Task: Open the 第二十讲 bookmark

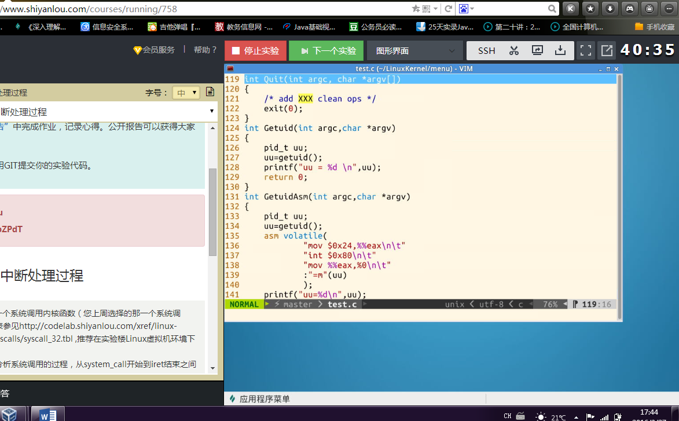Action: tap(512, 27)
